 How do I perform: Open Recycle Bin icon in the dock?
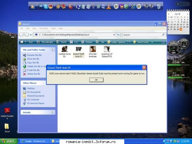(x=159, y=7)
